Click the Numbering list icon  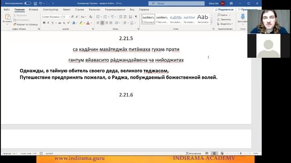tap(105, 17)
